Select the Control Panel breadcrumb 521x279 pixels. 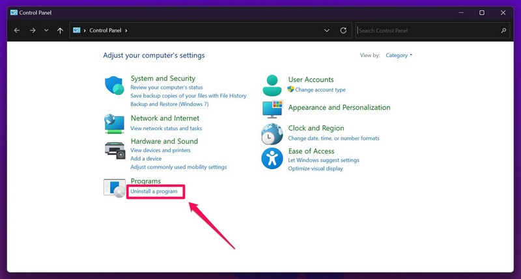pyautogui.click(x=106, y=30)
